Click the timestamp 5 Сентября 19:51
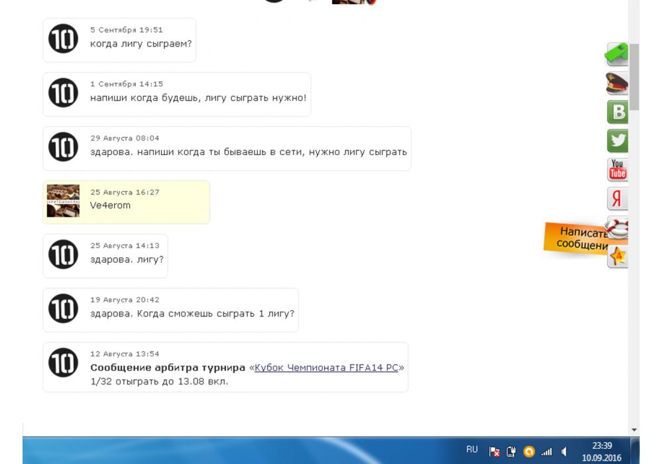This screenshot has height=464, width=663. pyautogui.click(x=127, y=30)
